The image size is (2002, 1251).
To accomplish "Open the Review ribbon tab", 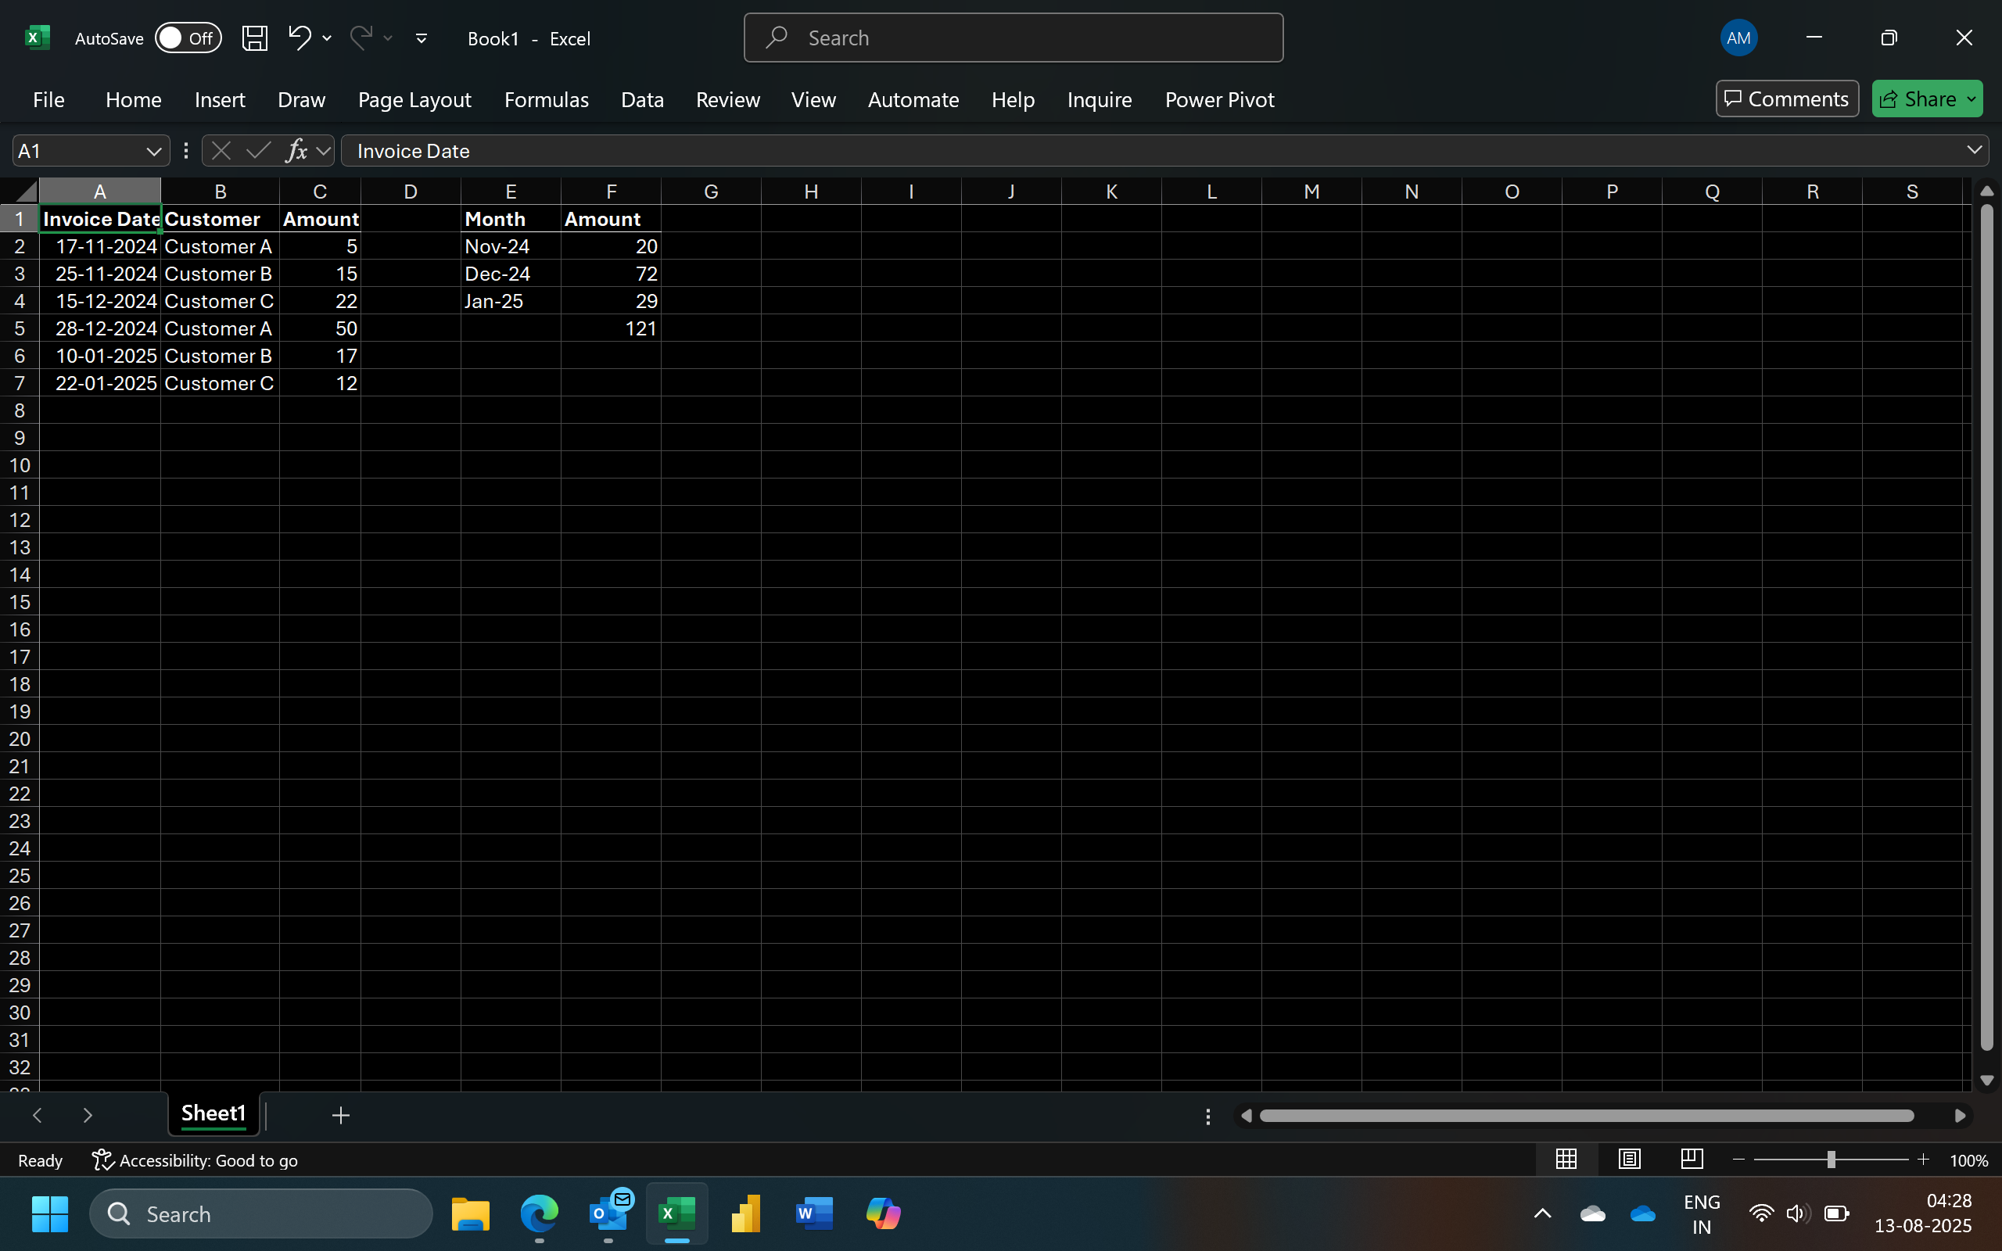I will [727, 100].
